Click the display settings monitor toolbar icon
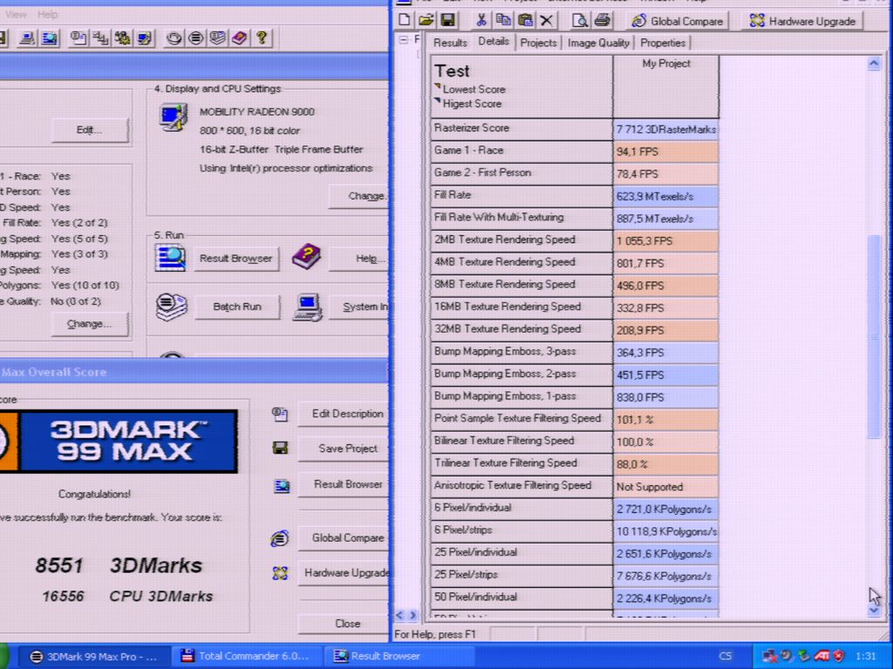Image resolution: width=893 pixels, height=669 pixels. click(x=144, y=38)
